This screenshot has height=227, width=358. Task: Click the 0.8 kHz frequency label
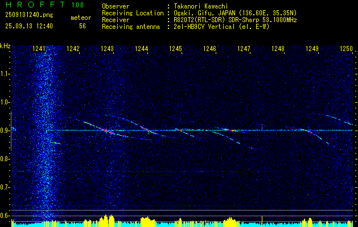5,159
